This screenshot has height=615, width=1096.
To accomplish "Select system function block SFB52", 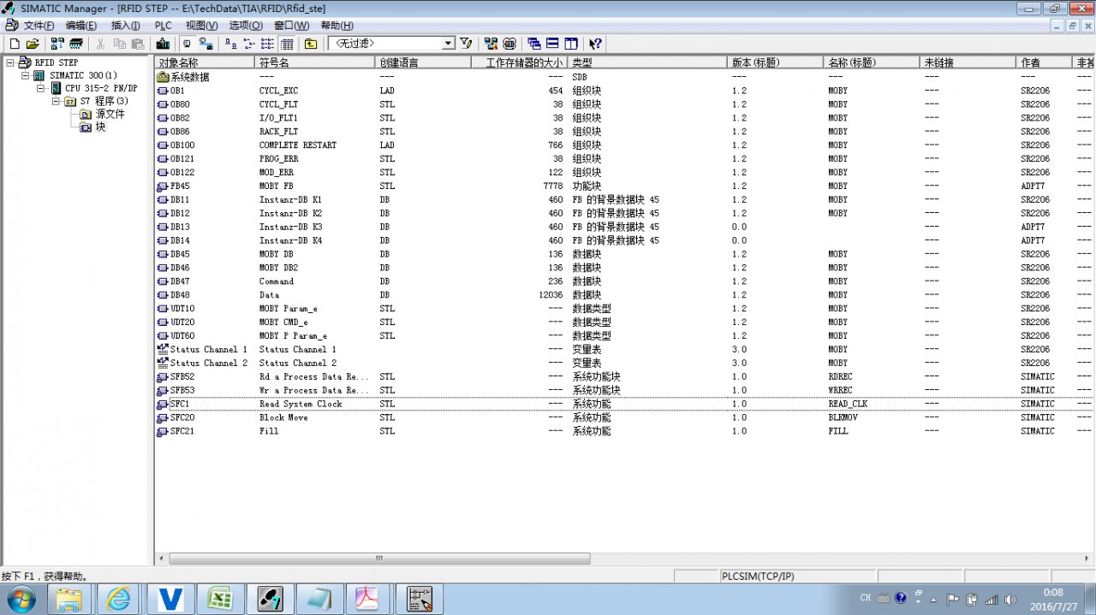I will click(176, 376).
